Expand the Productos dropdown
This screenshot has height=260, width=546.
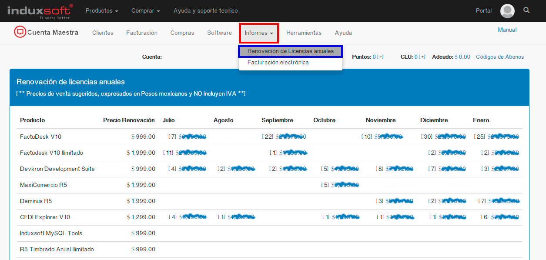pos(102,11)
